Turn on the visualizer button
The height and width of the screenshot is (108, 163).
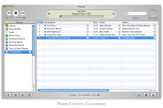146,95
